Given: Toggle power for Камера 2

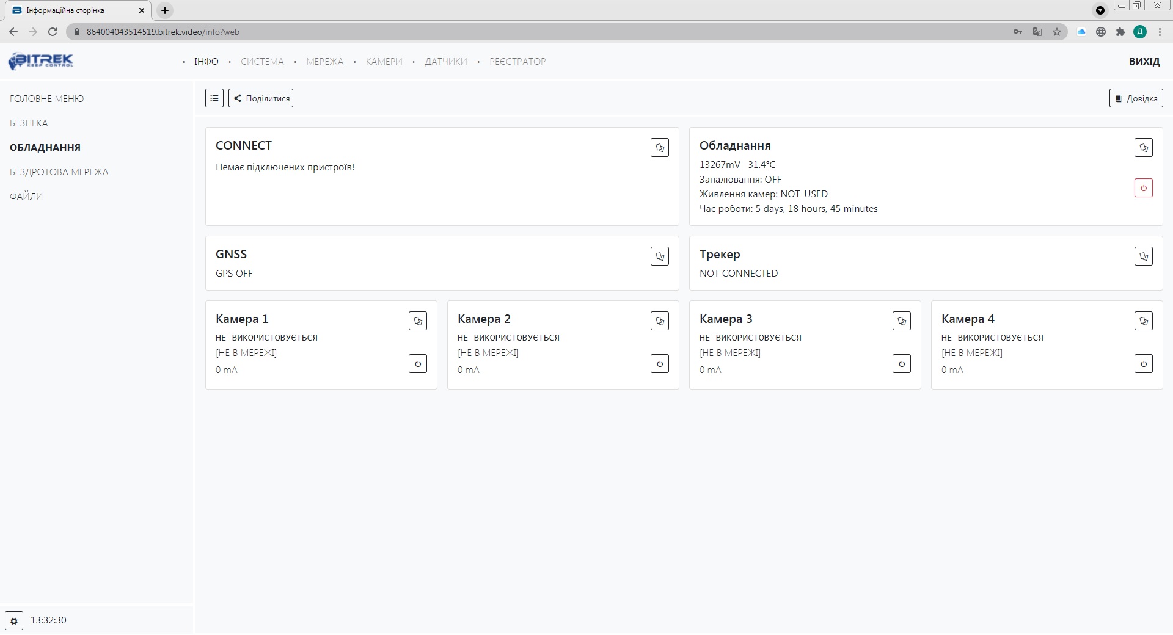Looking at the screenshot, I should pyautogui.click(x=660, y=364).
